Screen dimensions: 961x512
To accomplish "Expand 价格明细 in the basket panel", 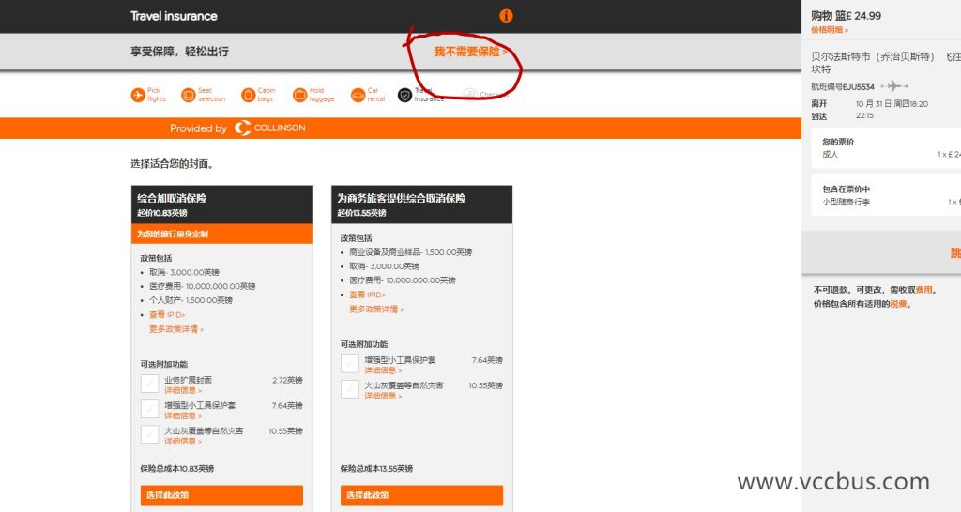I will tap(830, 30).
